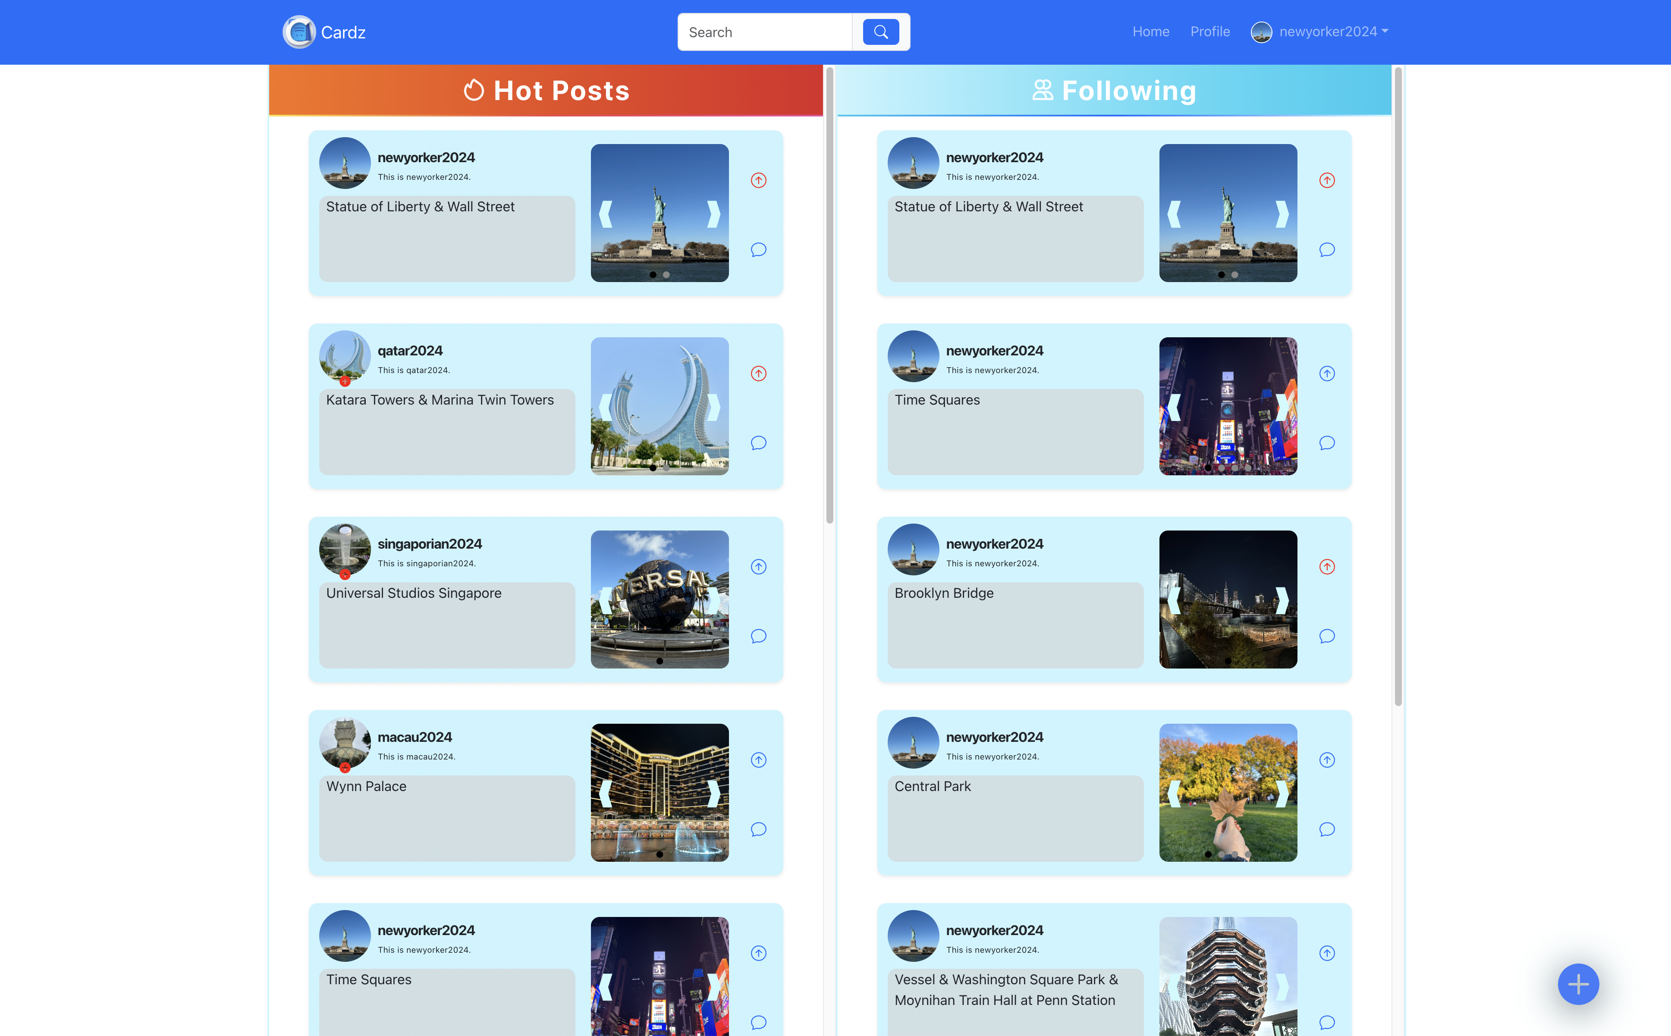The height and width of the screenshot is (1036, 1671).
Task: Remove upvote on the qatar2024 Katara Towers post
Action: point(758,374)
